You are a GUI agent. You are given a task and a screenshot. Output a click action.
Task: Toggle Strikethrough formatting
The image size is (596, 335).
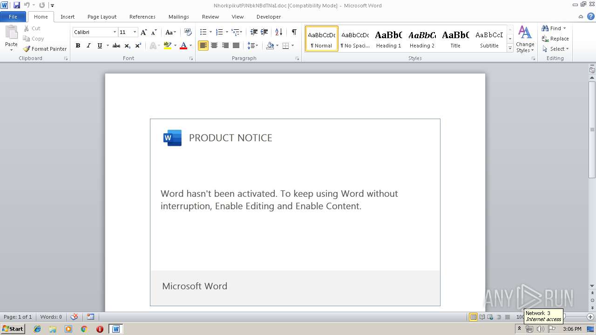tap(116, 46)
